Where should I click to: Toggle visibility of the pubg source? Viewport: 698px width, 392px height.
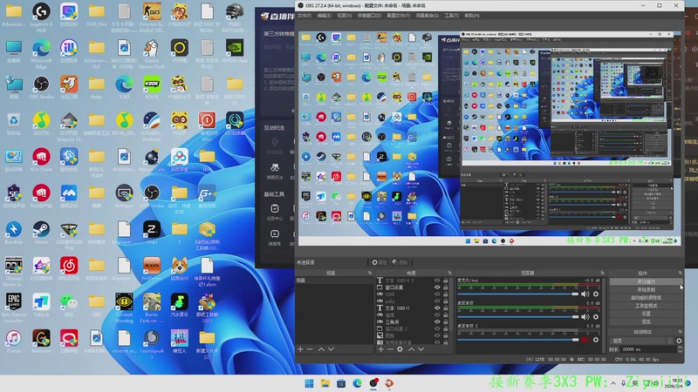(x=437, y=301)
